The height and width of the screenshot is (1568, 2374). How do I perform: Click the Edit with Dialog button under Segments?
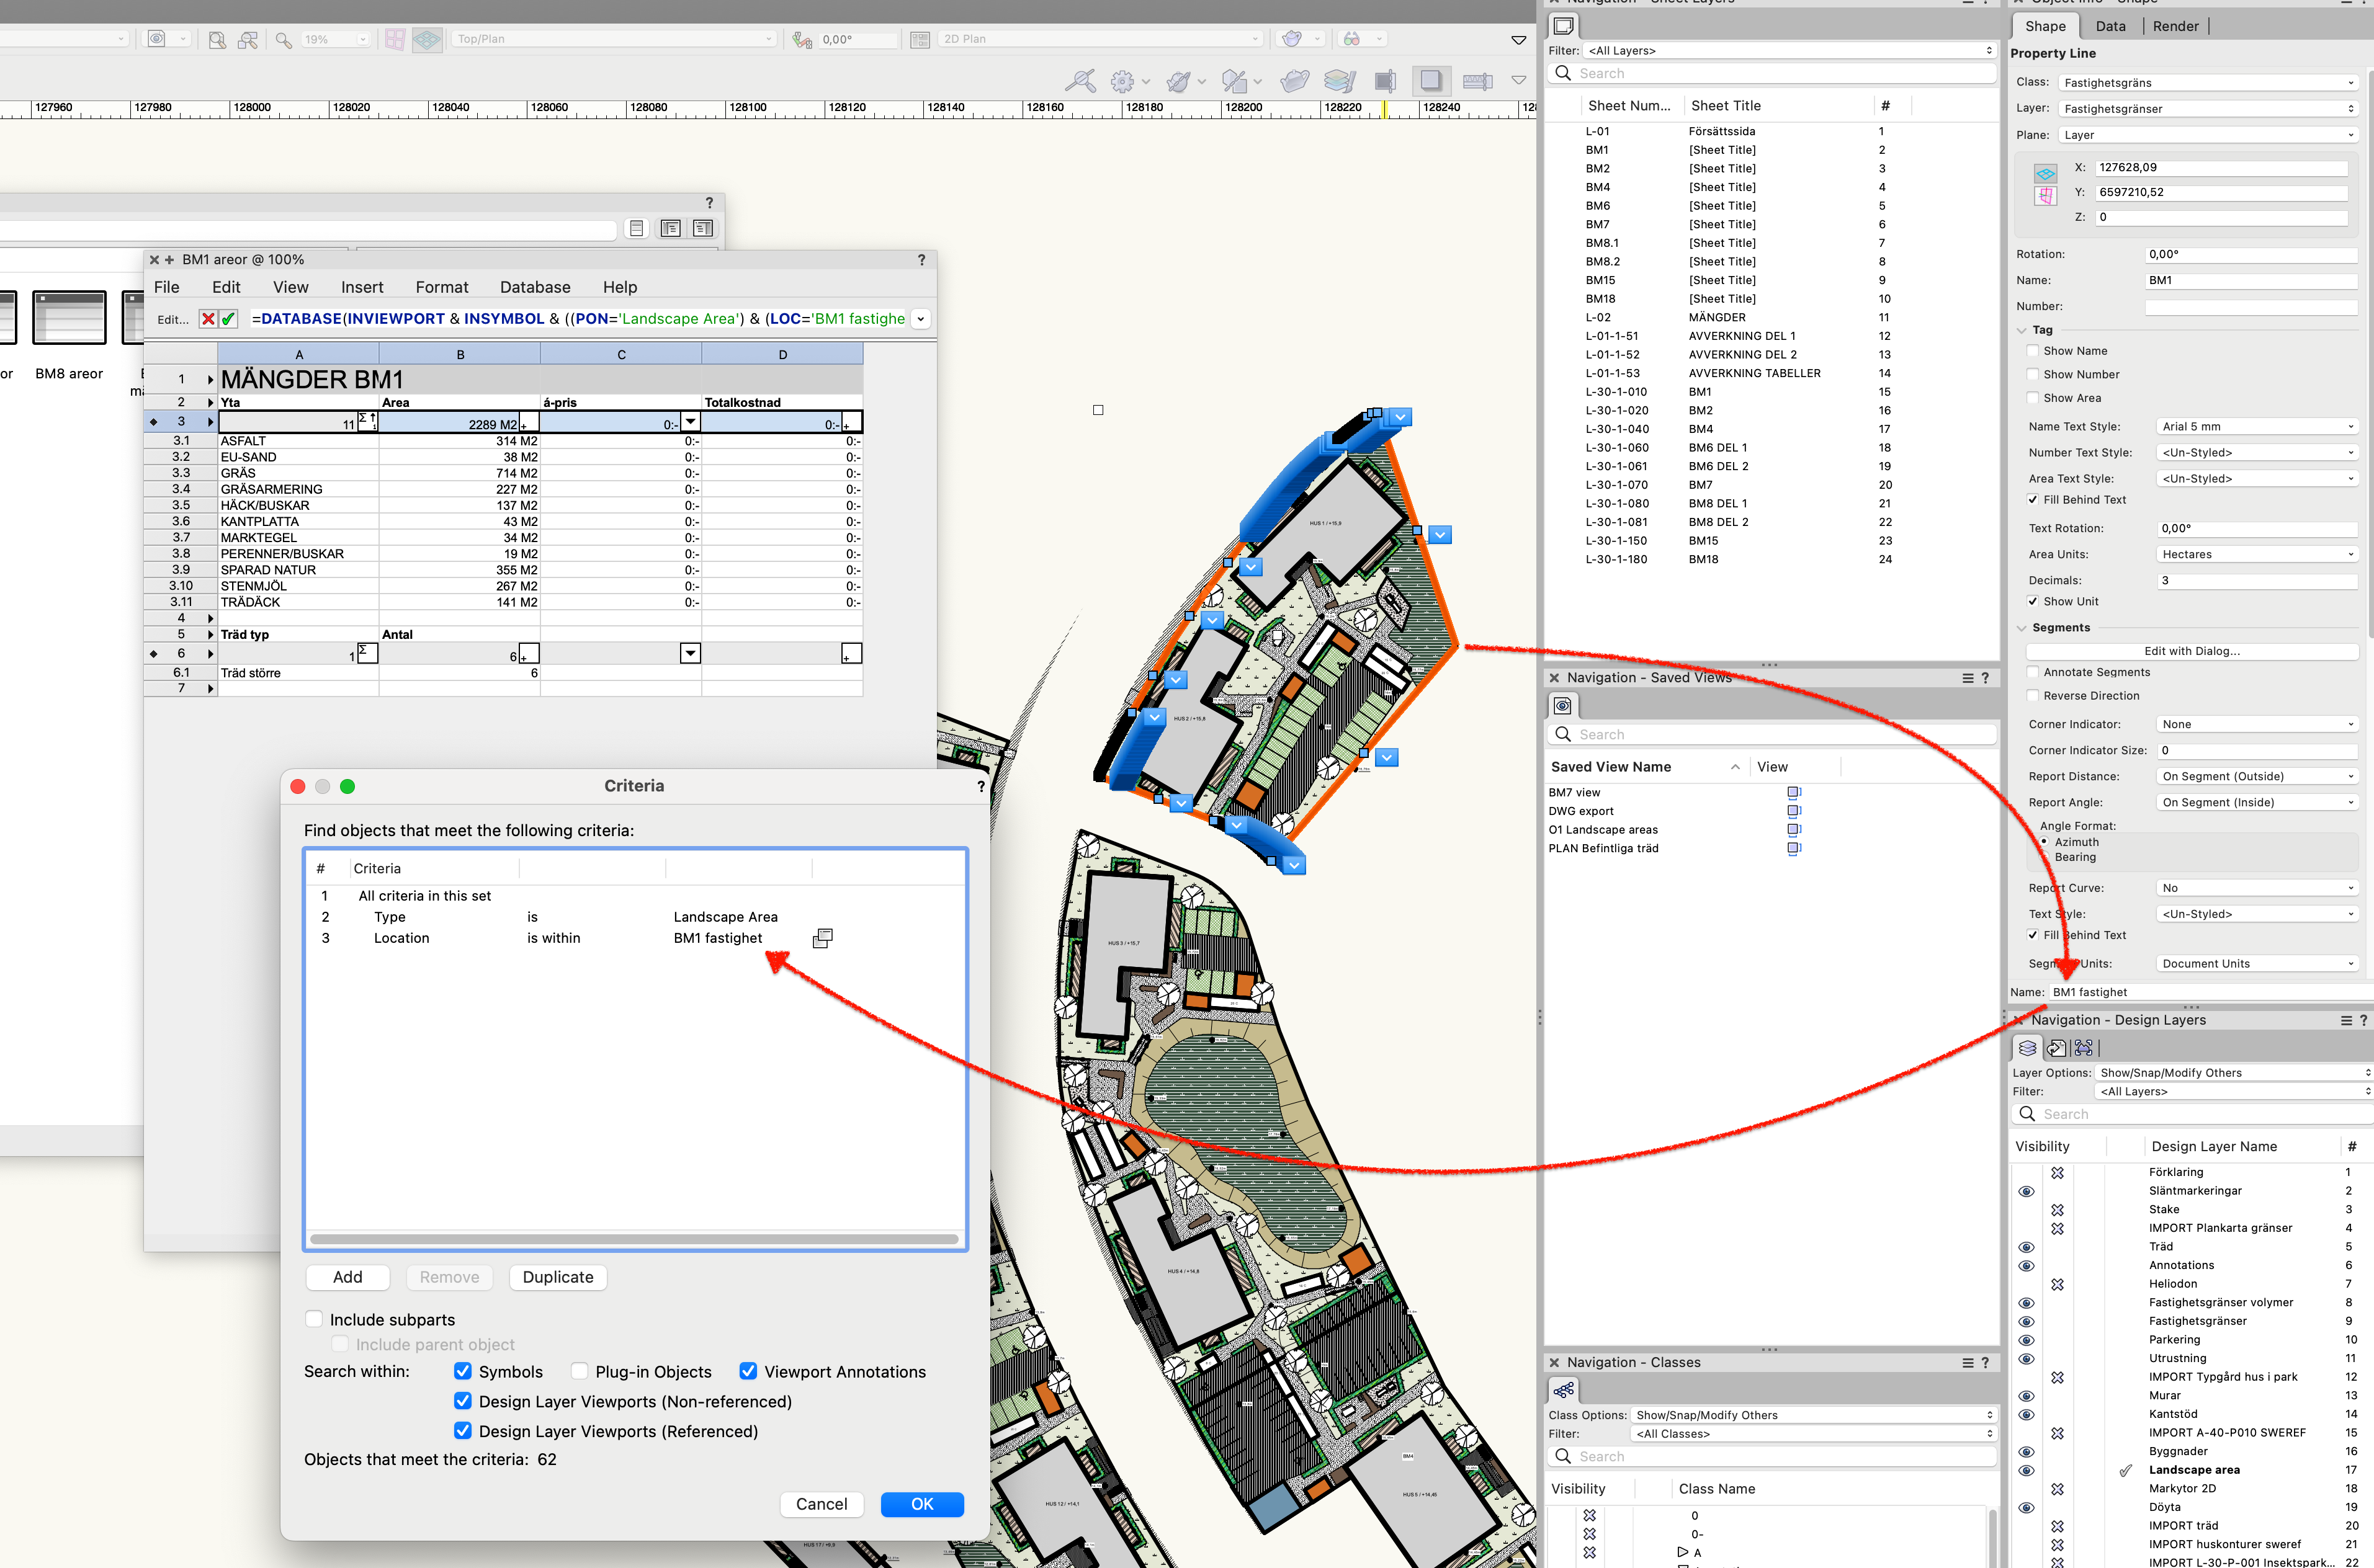2191,650
